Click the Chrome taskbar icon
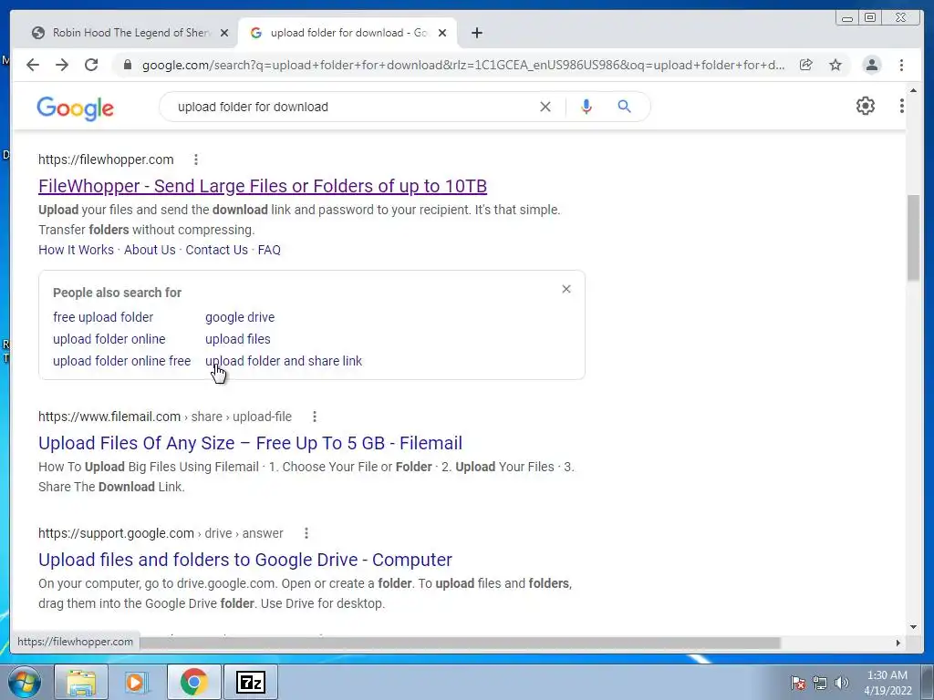934x700 pixels. point(193,682)
